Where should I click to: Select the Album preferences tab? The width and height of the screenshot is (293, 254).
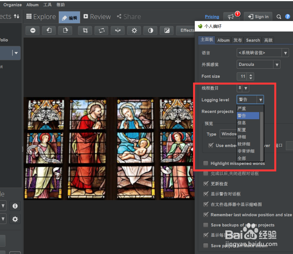point(223,40)
